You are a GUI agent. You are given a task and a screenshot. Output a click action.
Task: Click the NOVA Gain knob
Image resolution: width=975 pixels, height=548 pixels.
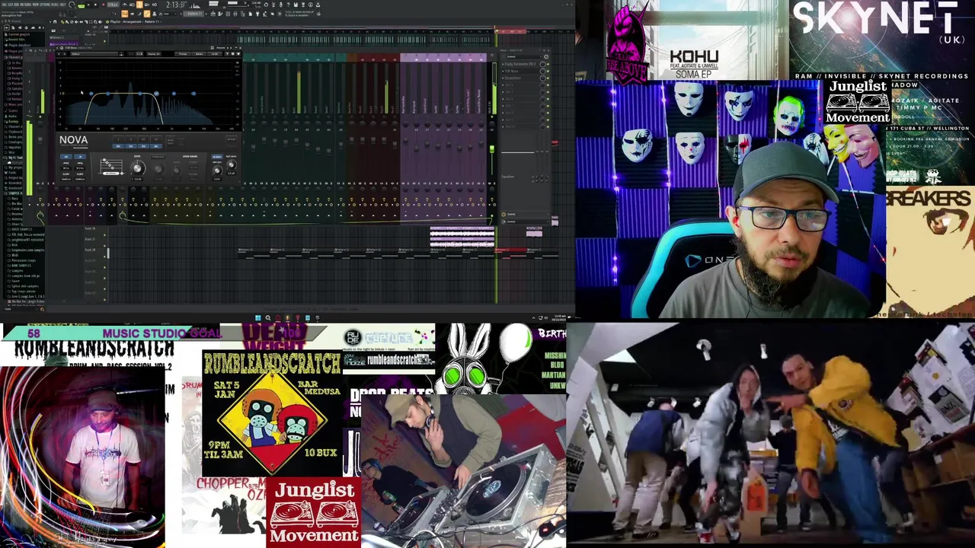[138, 168]
